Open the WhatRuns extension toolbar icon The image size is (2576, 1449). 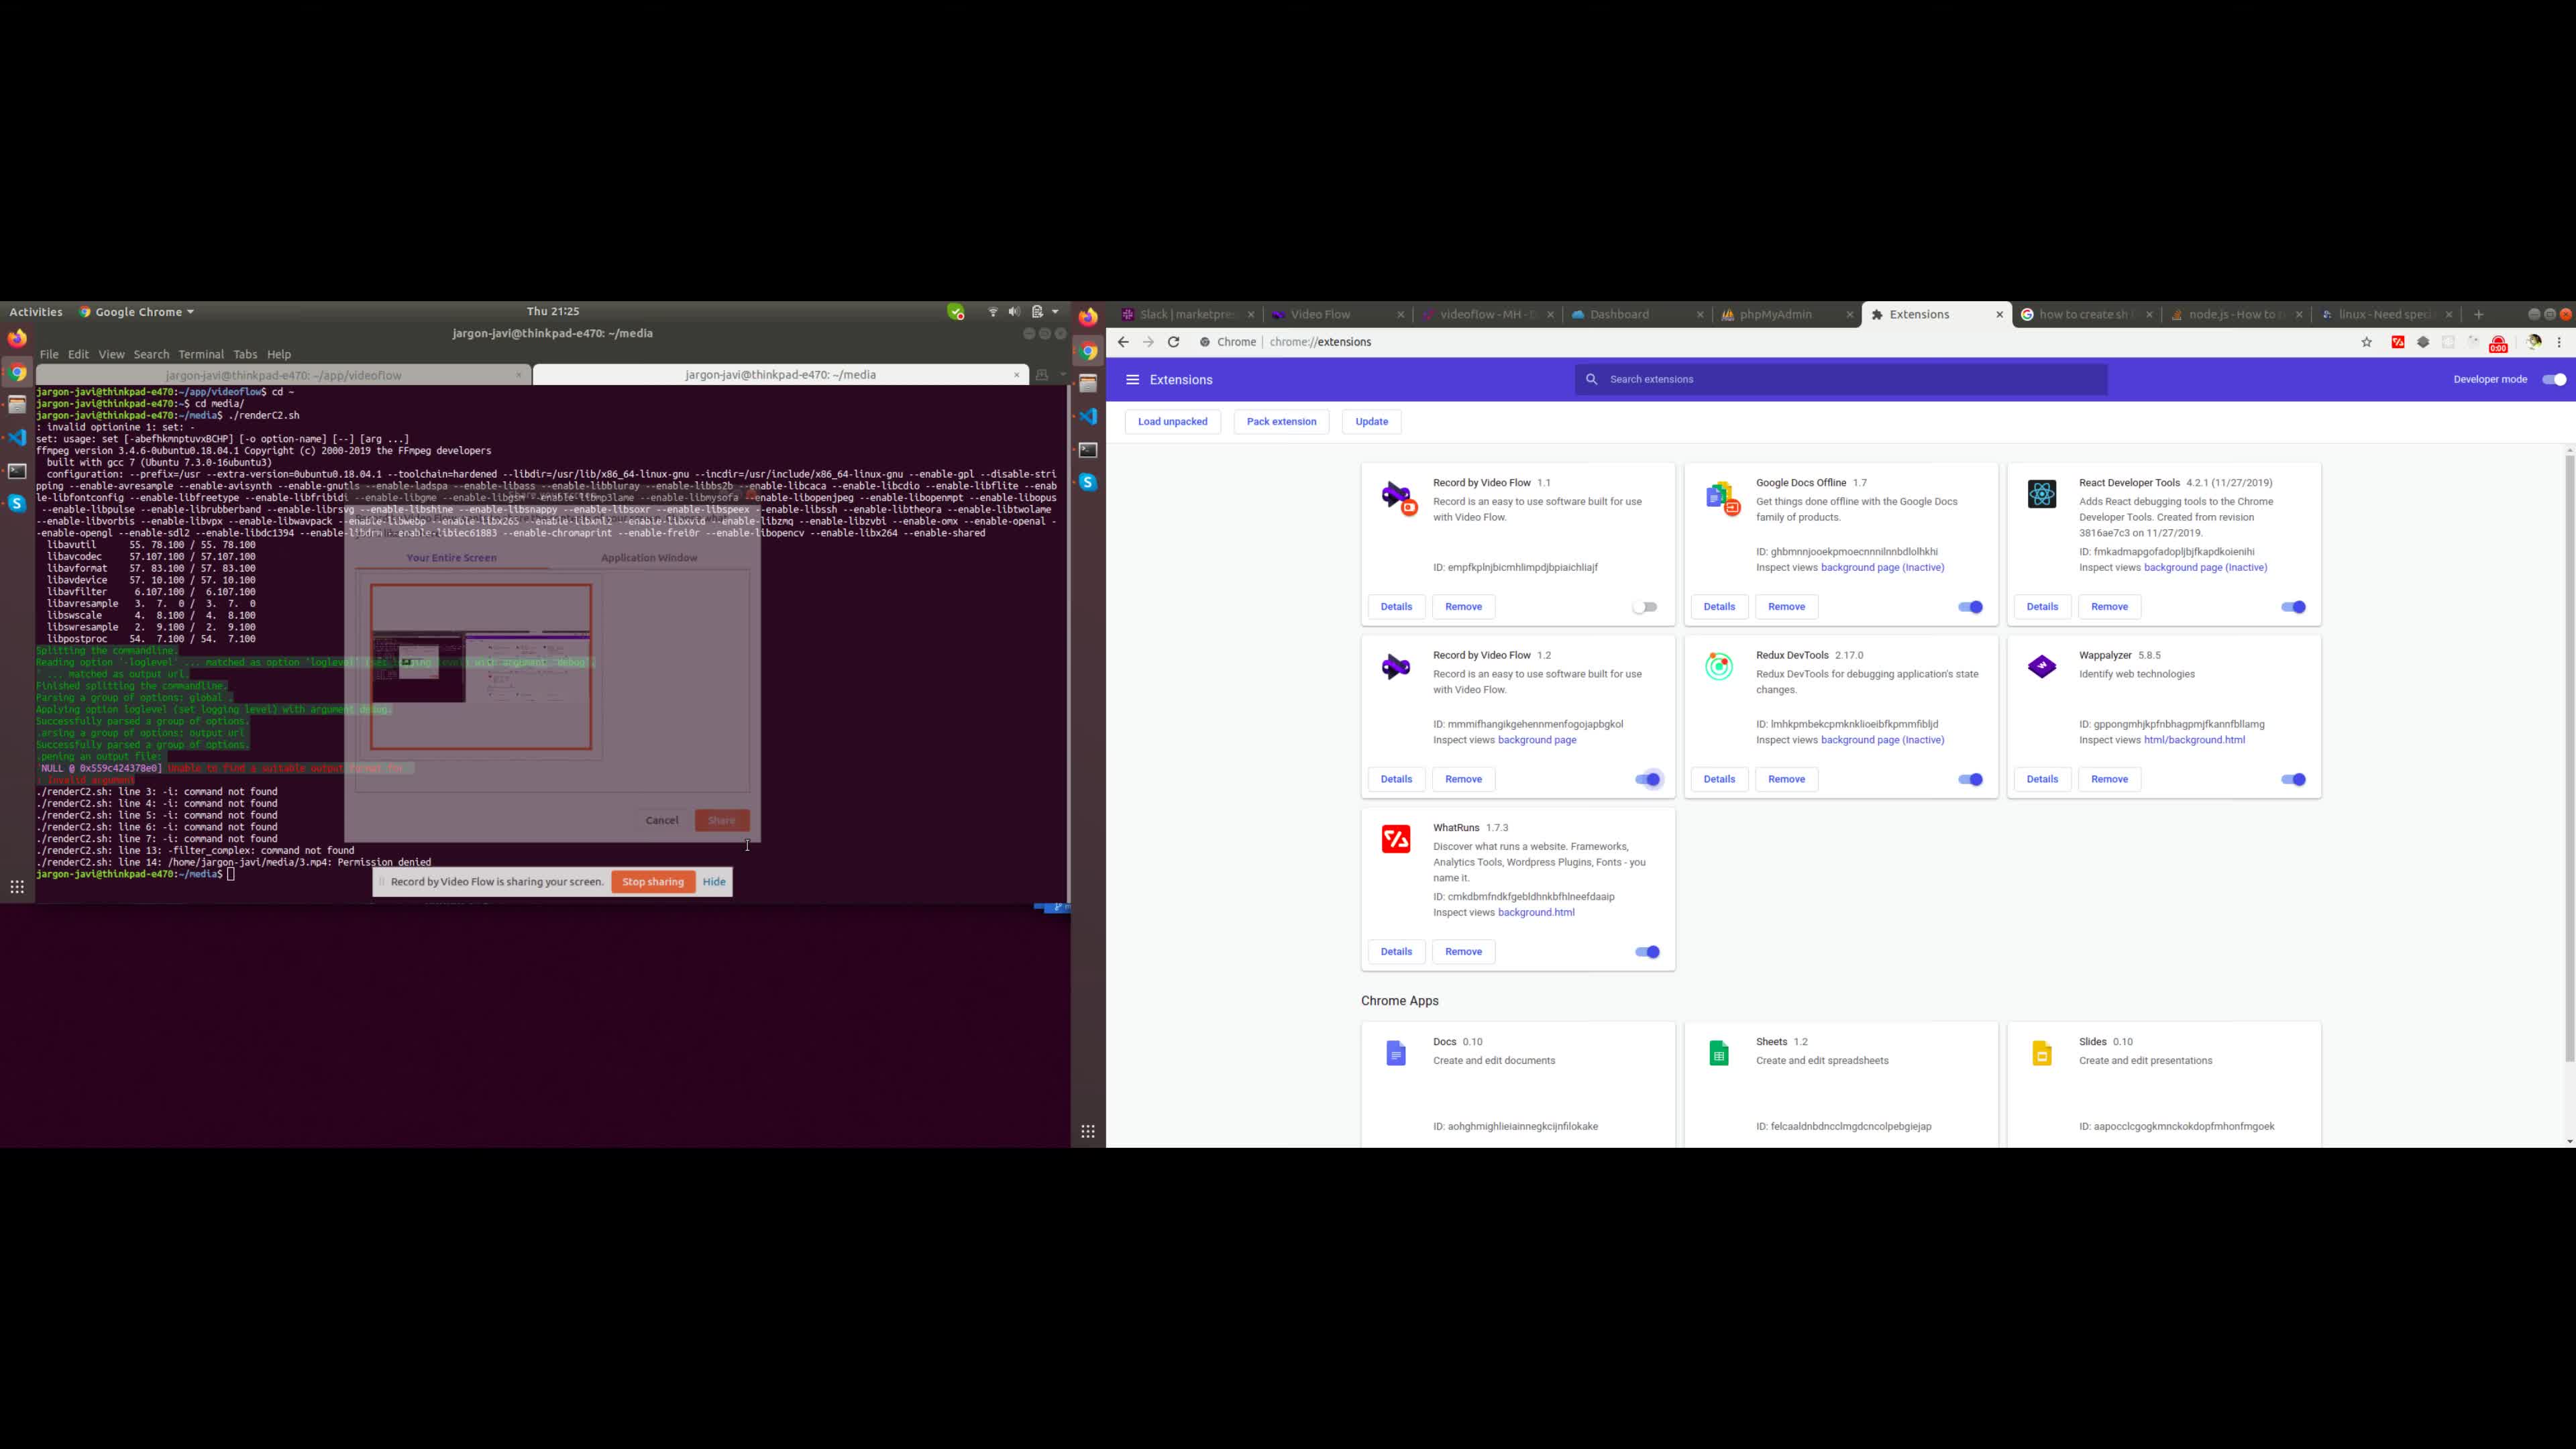point(2398,342)
